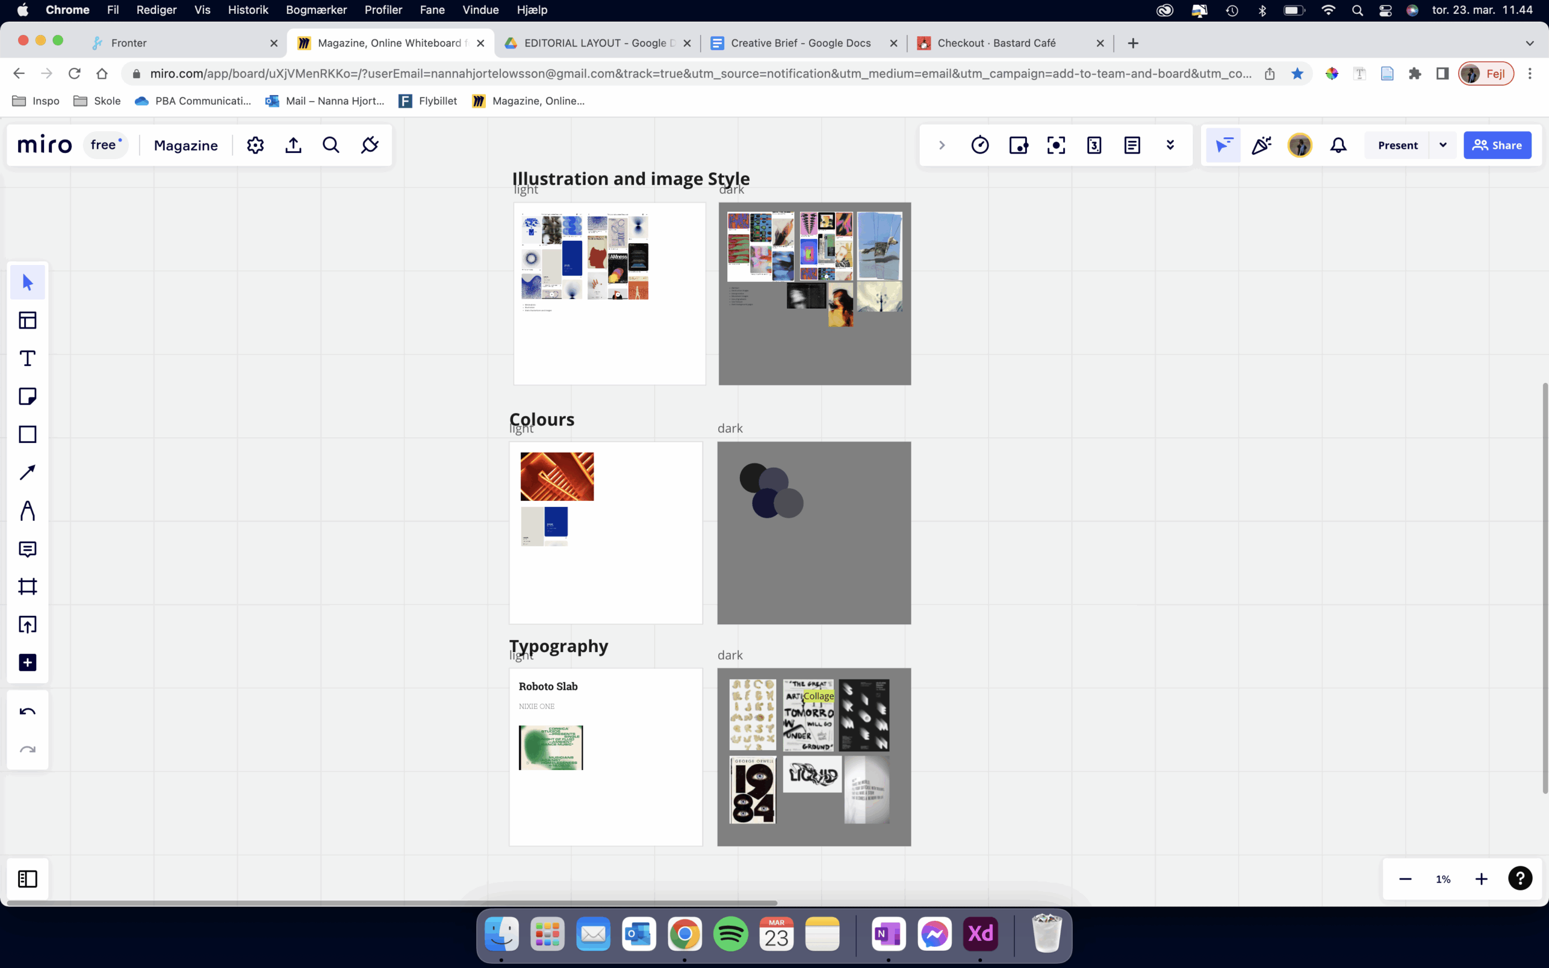Click the 1984 poster thumbnail
This screenshot has height=968, width=1549.
pos(753,790)
